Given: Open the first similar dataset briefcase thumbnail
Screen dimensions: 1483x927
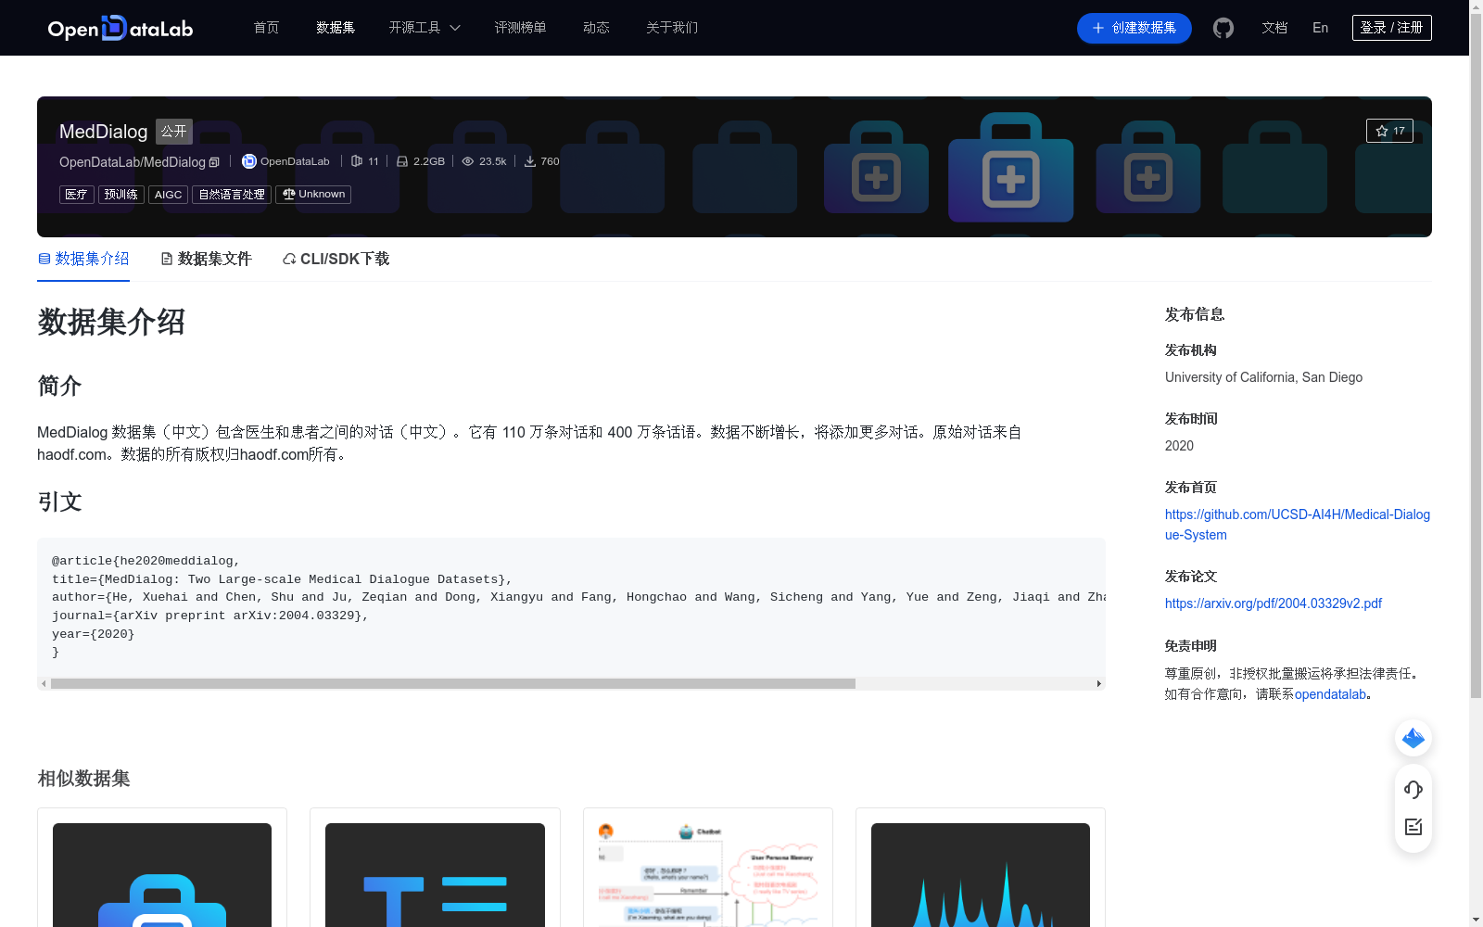Looking at the screenshot, I should [162, 875].
